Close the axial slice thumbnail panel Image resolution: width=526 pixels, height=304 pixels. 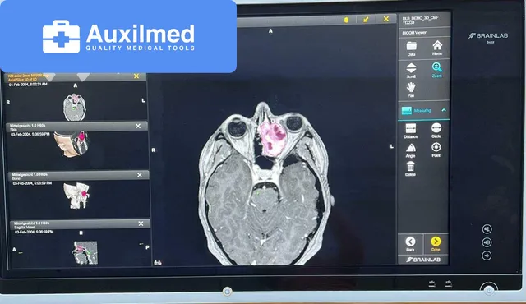(x=136, y=76)
